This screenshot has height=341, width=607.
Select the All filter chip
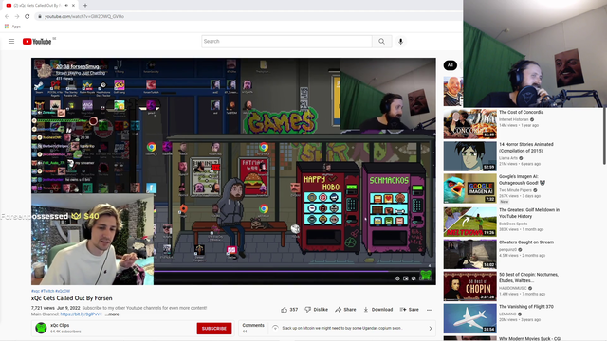(x=451, y=65)
